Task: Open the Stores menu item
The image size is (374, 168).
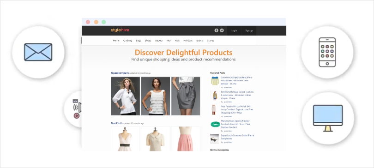Action: coord(211,41)
